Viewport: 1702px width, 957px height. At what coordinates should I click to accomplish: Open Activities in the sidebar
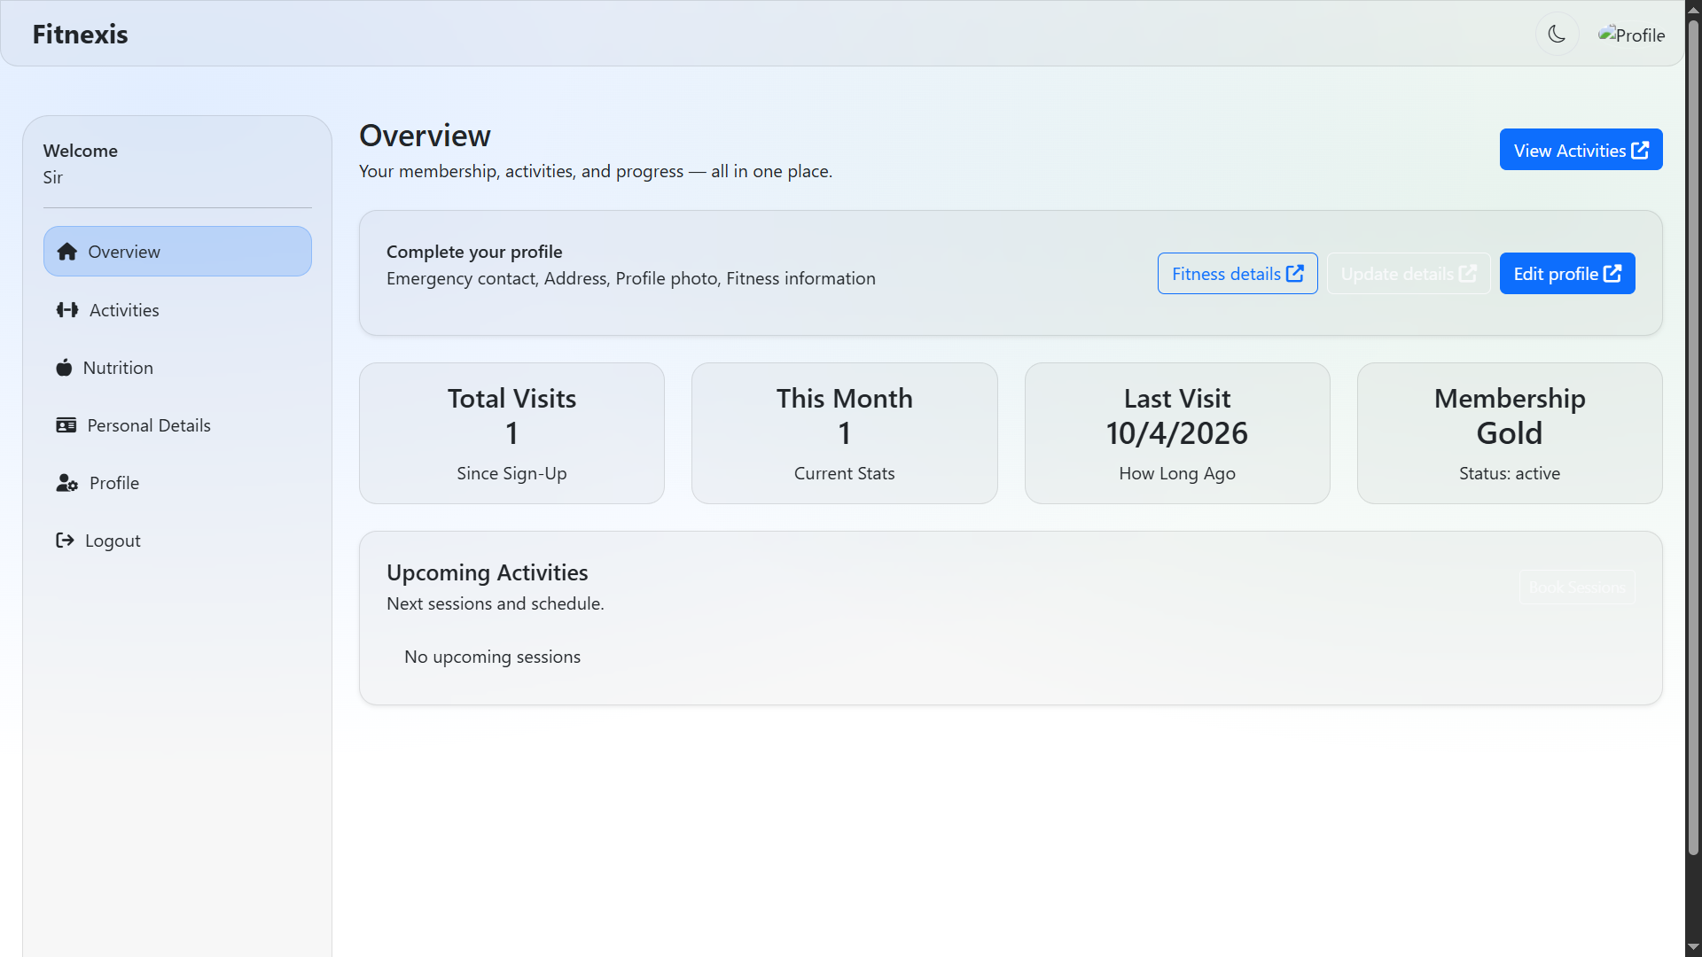177,310
